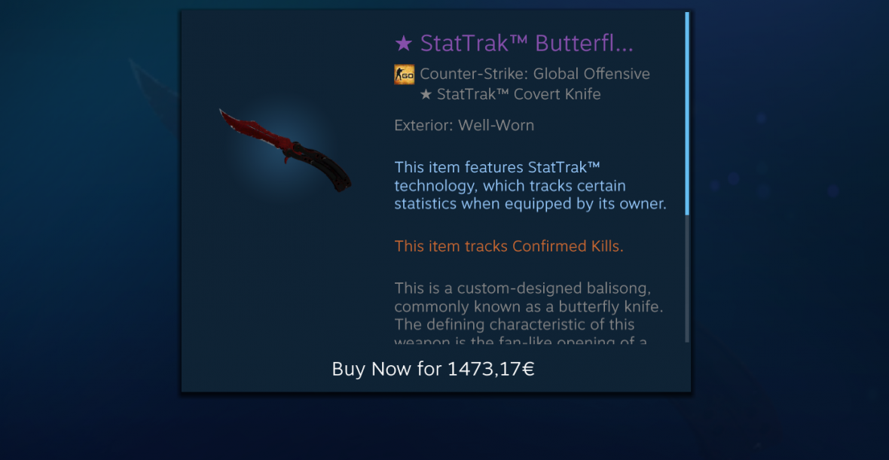Click Counter-Strike: Global Offensive game name
Viewport: 889px width, 460px height.
tap(535, 75)
